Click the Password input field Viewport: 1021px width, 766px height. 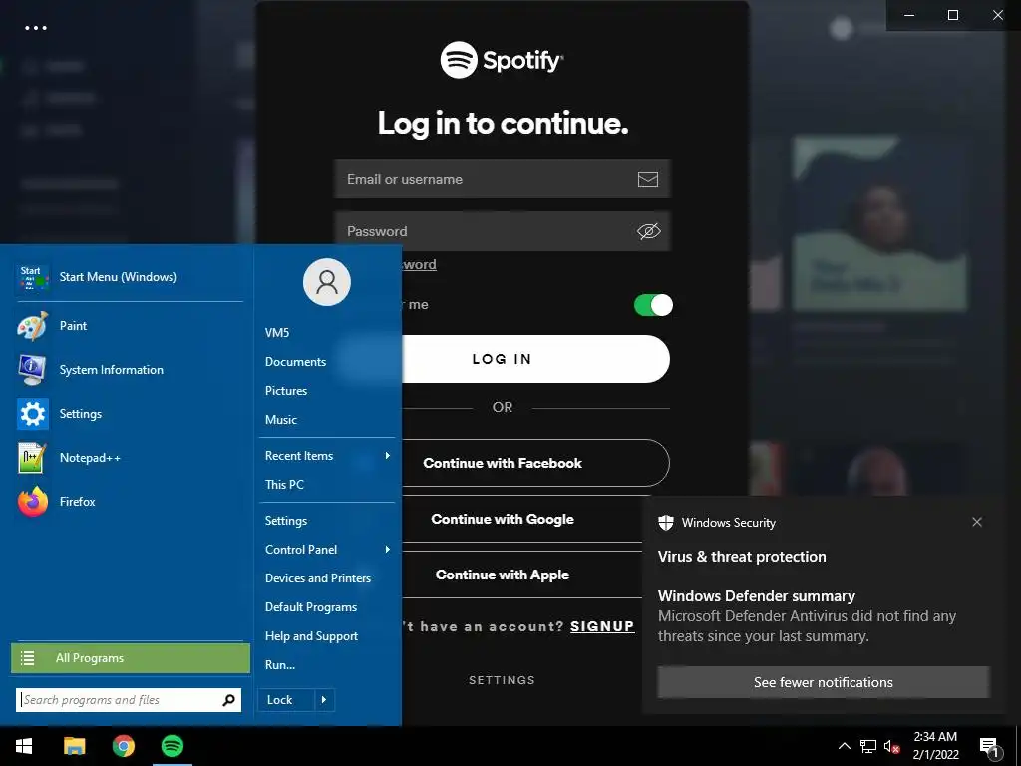[x=503, y=231]
